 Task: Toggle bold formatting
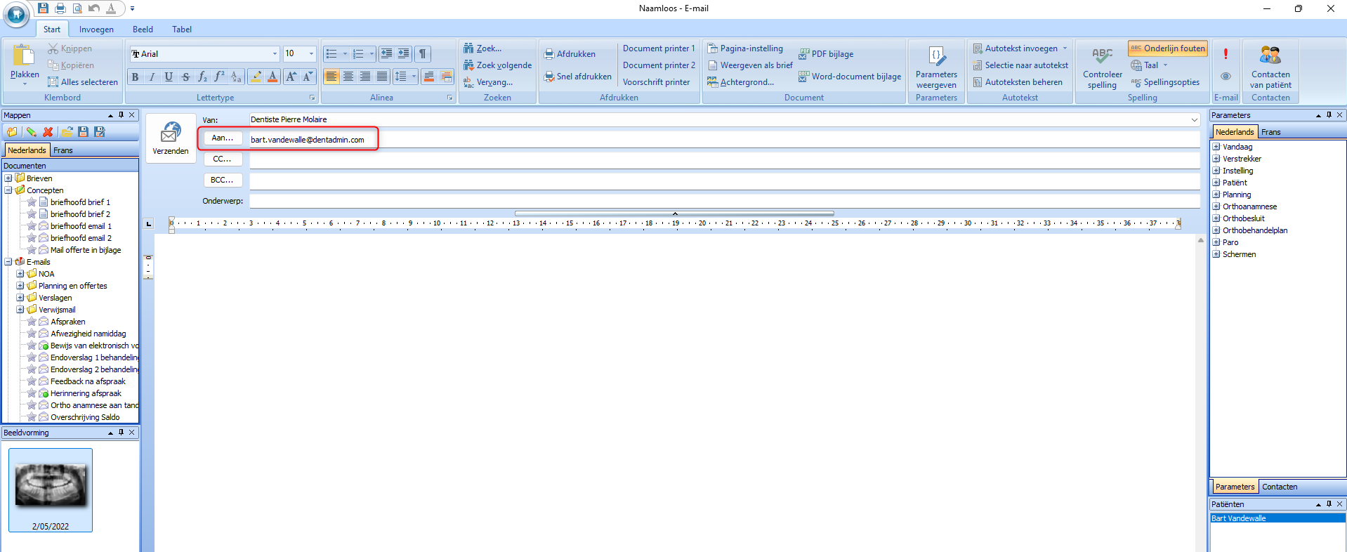point(135,77)
